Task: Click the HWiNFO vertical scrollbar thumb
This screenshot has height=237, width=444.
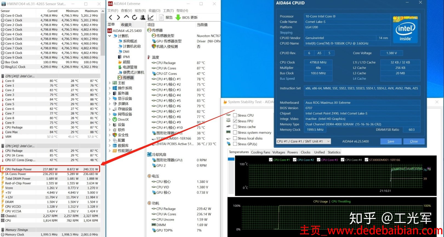Action: coord(103,34)
